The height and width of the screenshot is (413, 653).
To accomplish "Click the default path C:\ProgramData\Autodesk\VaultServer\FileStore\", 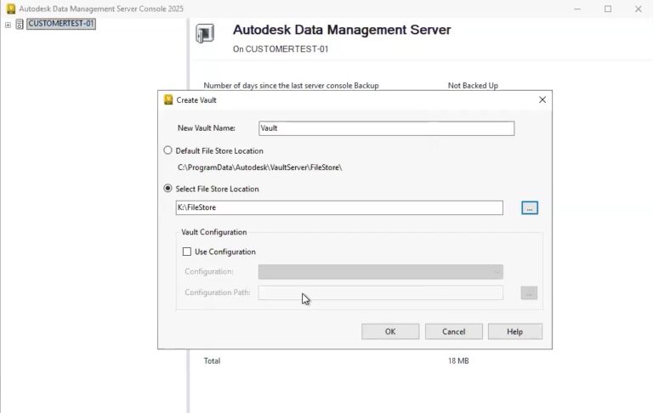I will coord(259,167).
